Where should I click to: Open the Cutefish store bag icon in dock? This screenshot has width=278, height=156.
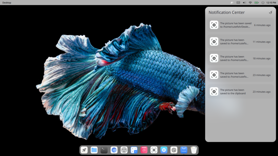pos(184,150)
